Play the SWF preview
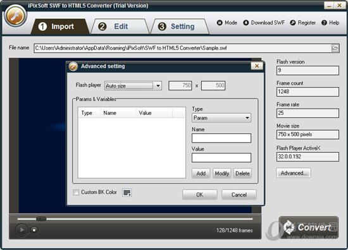This screenshot has width=348, height=250. tap(22, 230)
